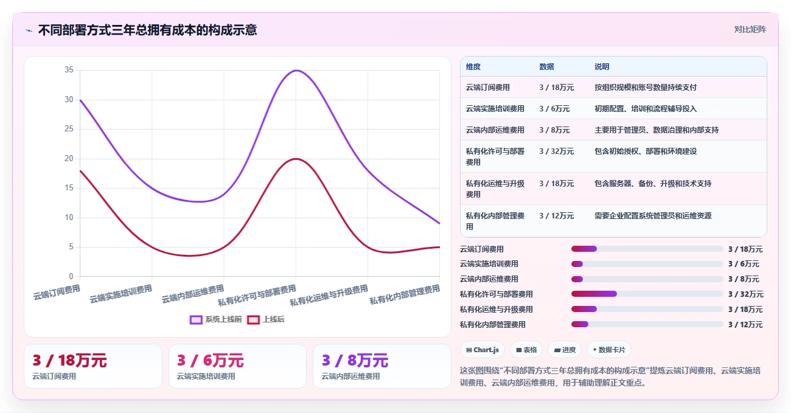
Task: Click the 维度 column header
Action: pos(473,67)
